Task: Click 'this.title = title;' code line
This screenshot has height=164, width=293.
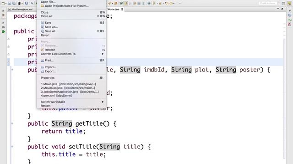Action: tap(74, 154)
